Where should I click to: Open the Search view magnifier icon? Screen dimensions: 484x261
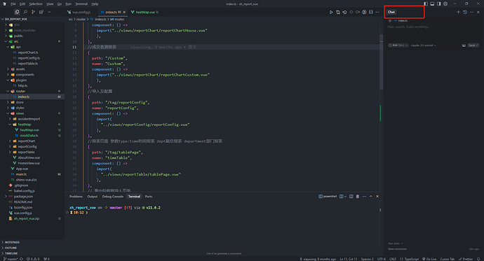point(25,12)
